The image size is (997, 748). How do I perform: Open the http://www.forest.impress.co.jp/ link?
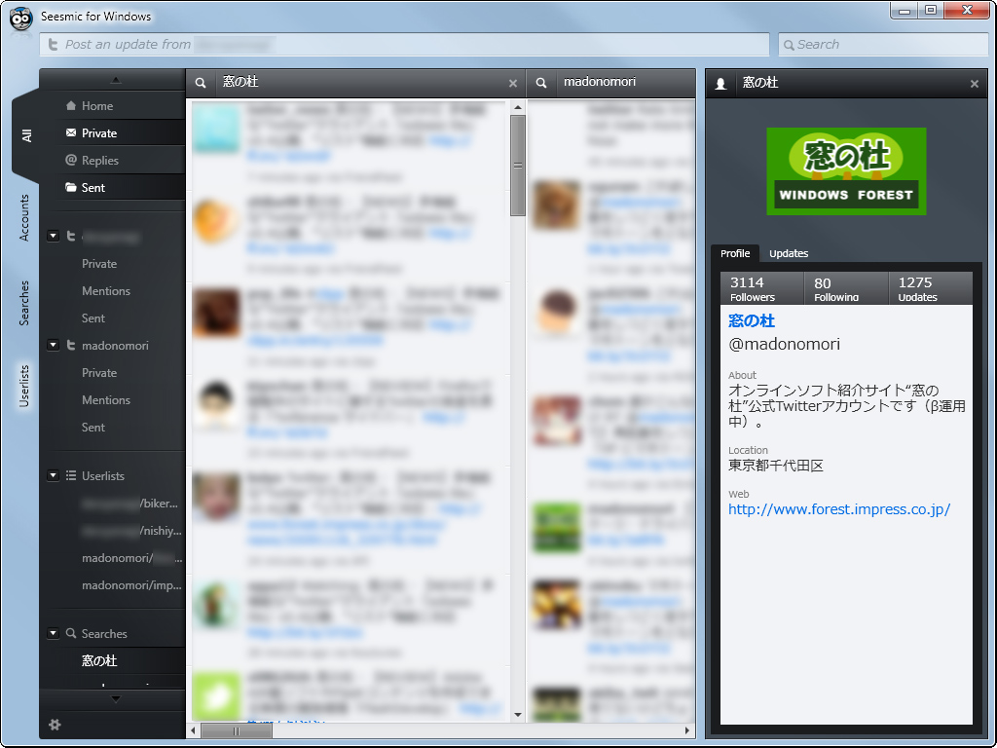coord(838,508)
